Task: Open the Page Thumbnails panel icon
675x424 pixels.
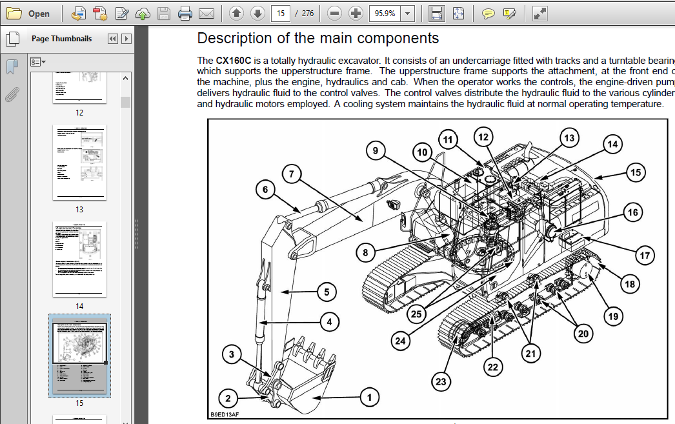Action: click(12, 39)
